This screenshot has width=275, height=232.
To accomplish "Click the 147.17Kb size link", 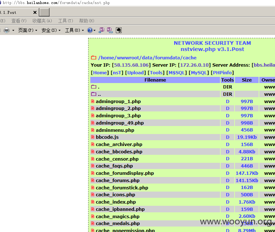I will coord(247,173).
